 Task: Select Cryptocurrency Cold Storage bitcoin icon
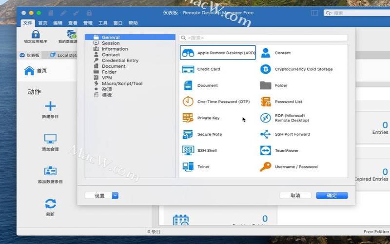point(265,69)
